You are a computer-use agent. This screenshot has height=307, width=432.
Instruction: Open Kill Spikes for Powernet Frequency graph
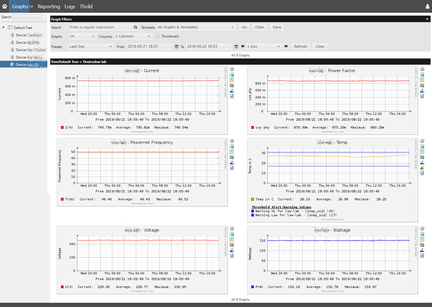tap(232, 163)
